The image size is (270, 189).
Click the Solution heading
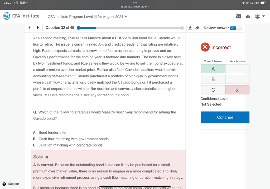click(x=41, y=157)
